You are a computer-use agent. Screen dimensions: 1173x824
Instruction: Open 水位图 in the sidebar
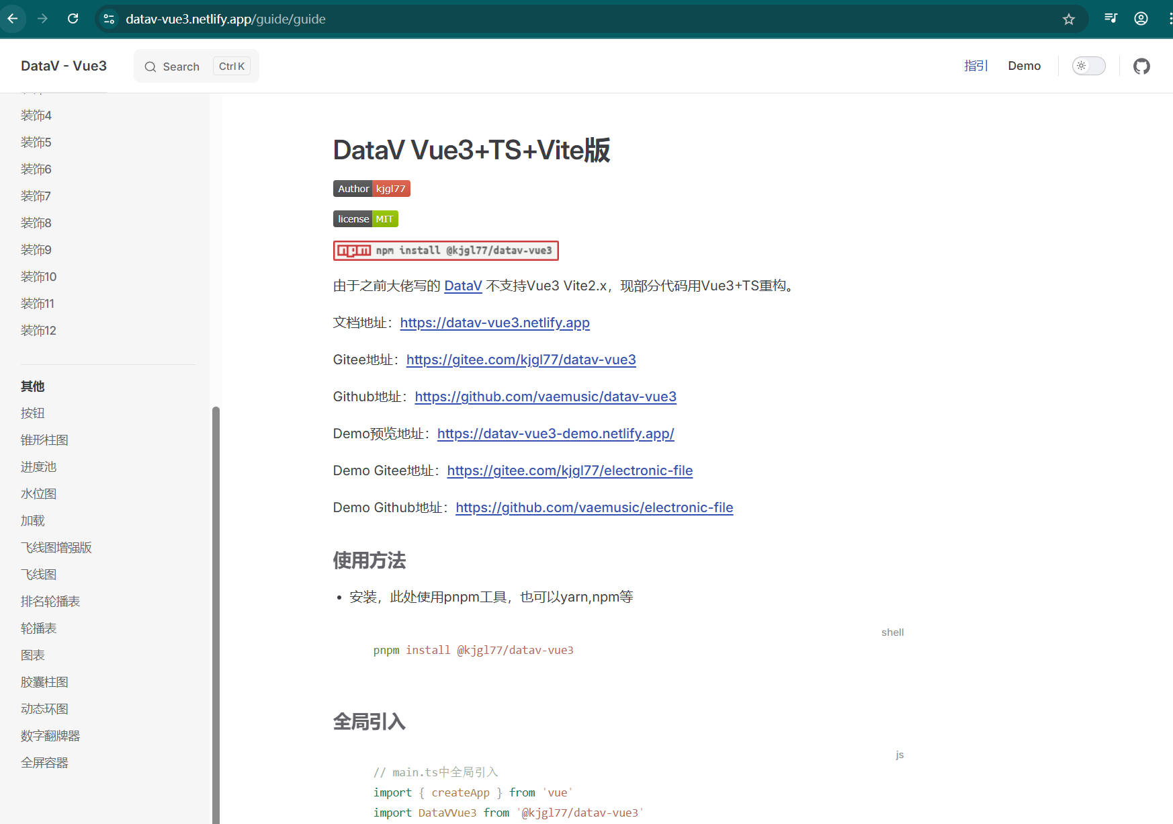click(39, 494)
